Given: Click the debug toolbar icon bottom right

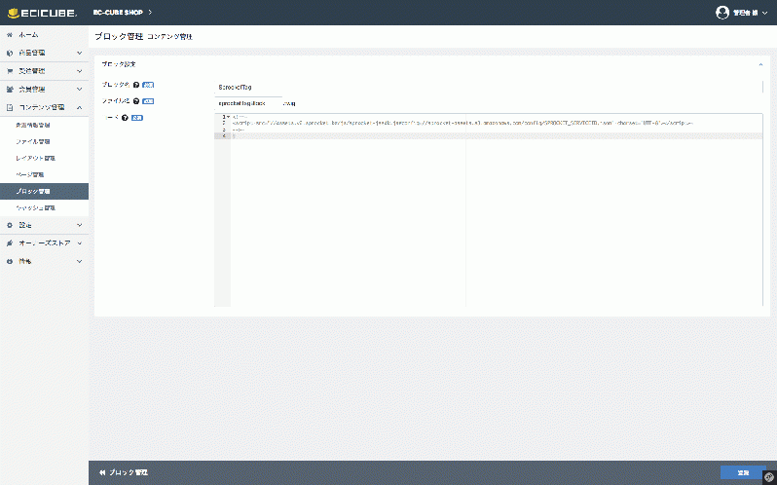Looking at the screenshot, I should coord(769,477).
